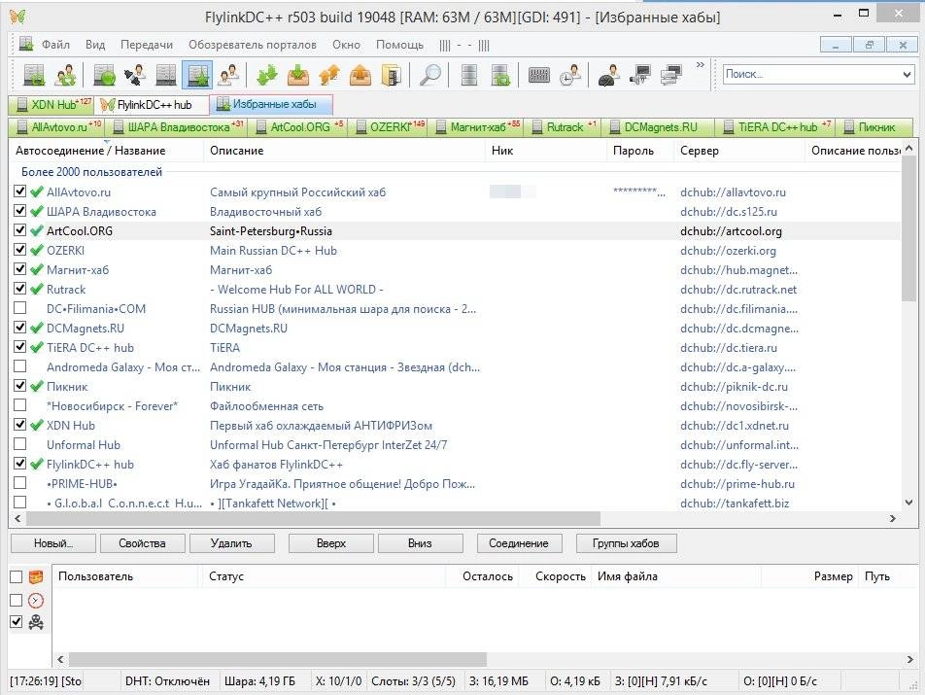Open upload queue double orange arrows icon
The image size is (925, 695).
click(x=329, y=75)
